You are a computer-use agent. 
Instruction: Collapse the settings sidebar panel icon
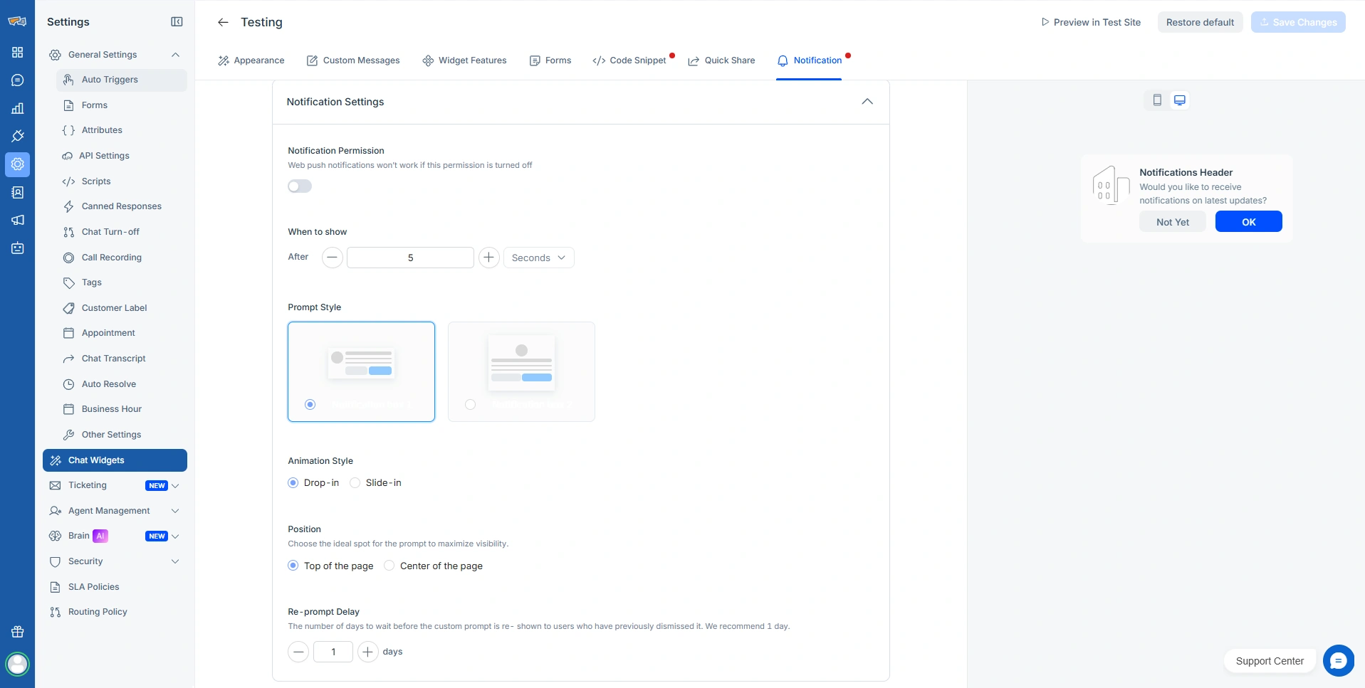177,22
